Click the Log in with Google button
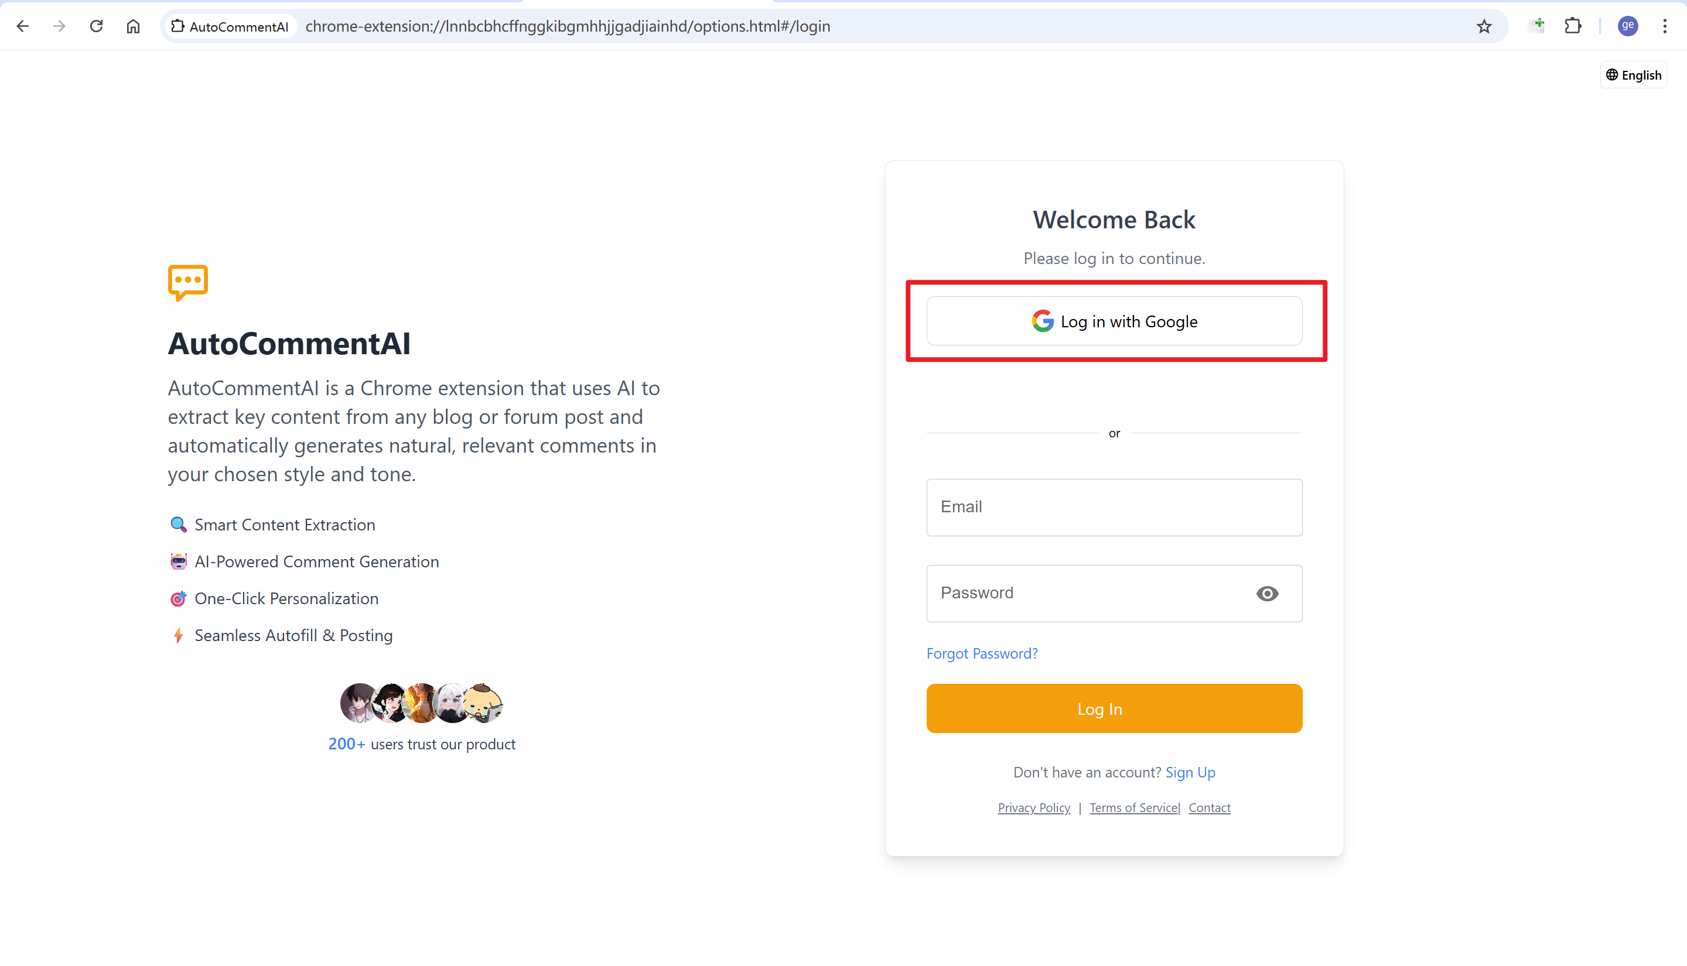The height and width of the screenshot is (966, 1687). pos(1114,321)
